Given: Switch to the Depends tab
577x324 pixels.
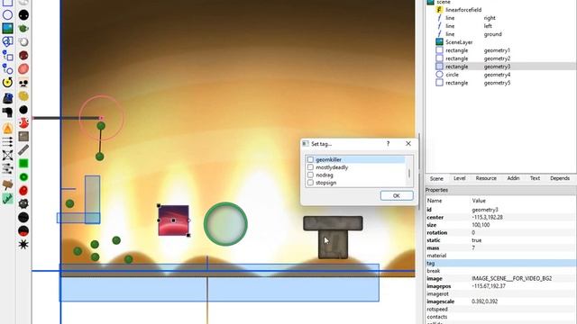Looking at the screenshot, I should [x=559, y=178].
